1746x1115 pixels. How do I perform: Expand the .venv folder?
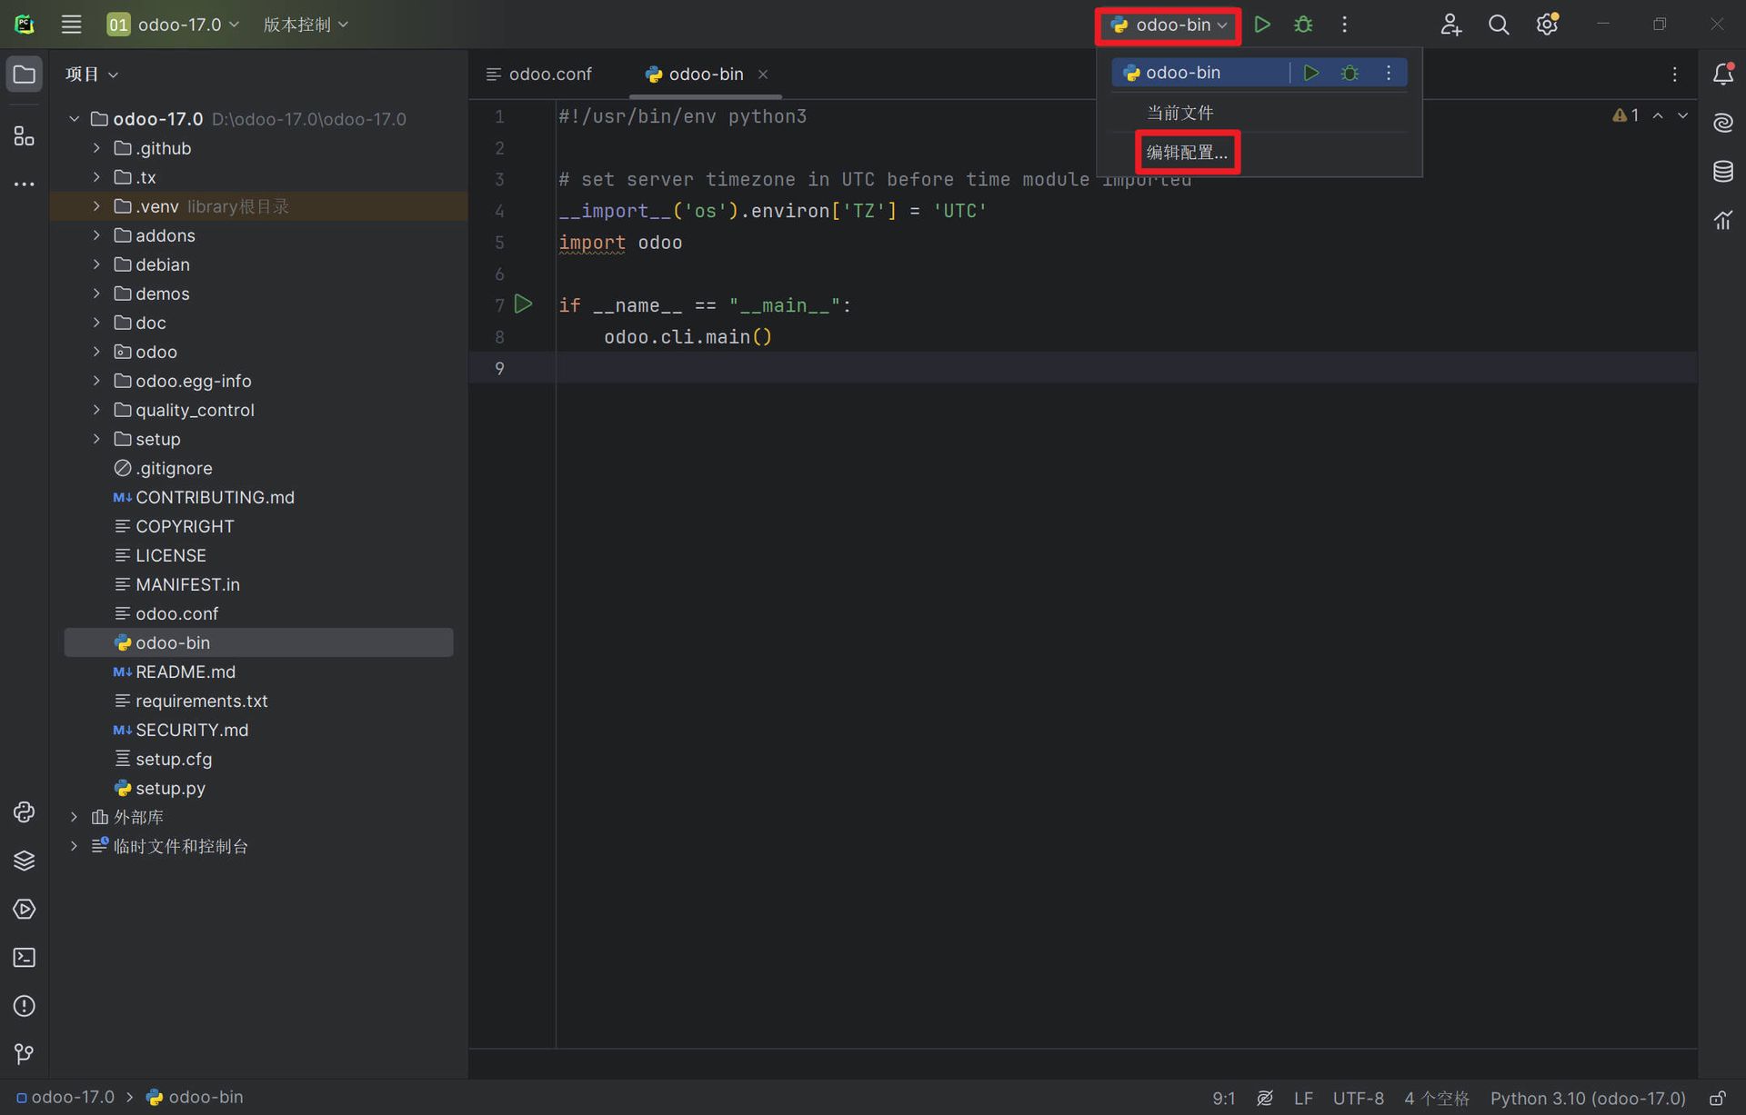[96, 206]
